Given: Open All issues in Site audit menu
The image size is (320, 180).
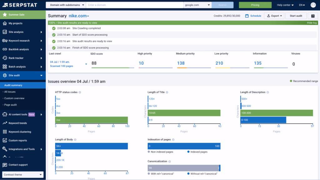Looking at the screenshot, I should (x=10, y=92).
